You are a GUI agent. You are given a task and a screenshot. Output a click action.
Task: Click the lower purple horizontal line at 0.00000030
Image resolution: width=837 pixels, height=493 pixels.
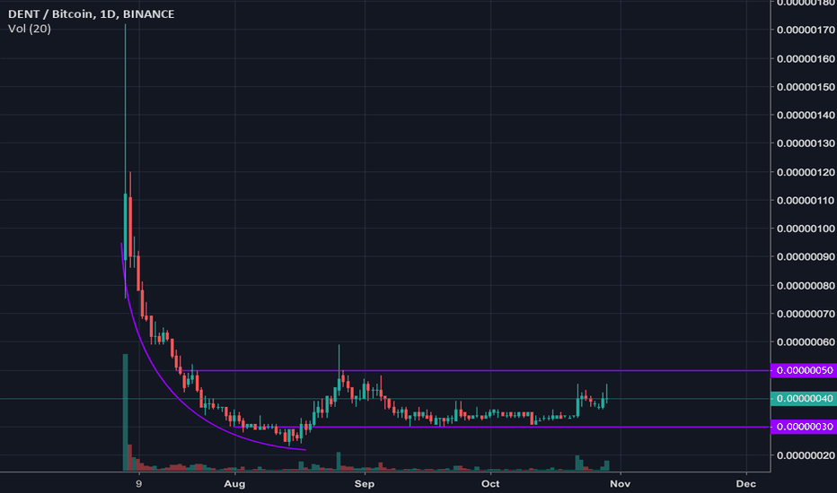[502, 427]
